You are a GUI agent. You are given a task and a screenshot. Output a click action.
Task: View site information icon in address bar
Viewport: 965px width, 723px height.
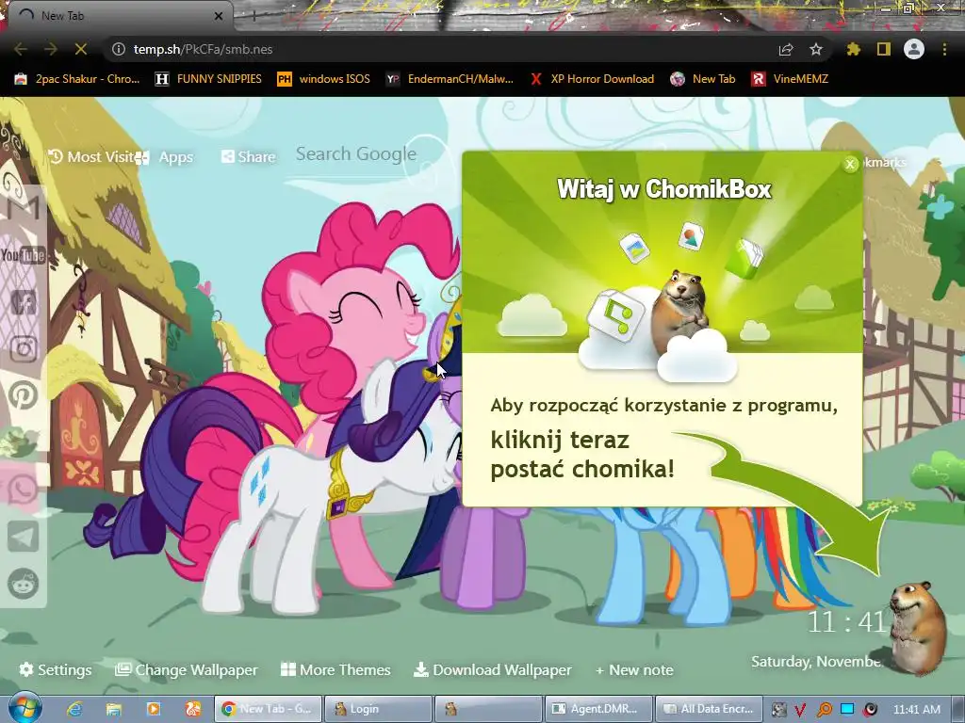(x=119, y=49)
